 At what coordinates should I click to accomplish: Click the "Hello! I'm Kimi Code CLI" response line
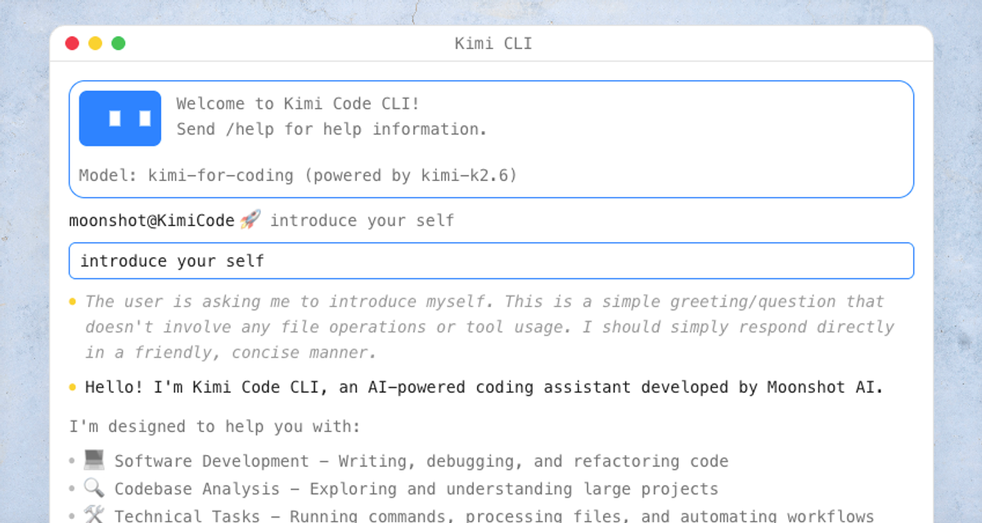coord(484,387)
